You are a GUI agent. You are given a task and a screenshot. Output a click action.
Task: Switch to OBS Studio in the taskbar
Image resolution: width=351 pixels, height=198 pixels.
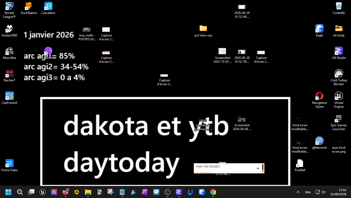click(x=168, y=192)
